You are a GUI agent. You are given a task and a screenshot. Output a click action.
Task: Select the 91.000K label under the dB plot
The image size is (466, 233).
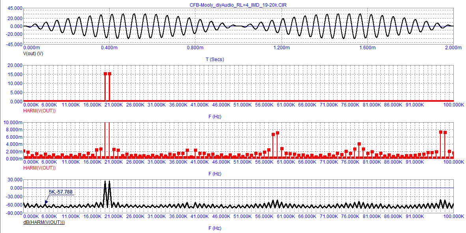415,216
